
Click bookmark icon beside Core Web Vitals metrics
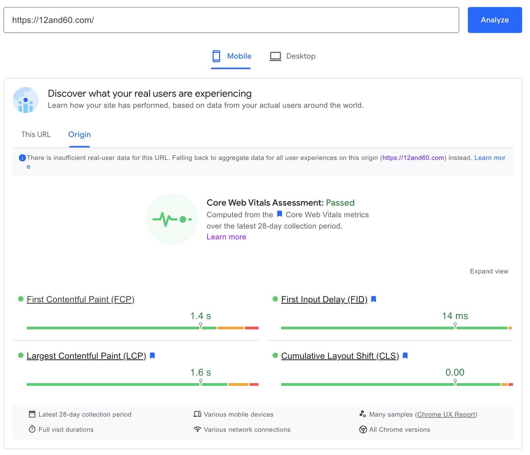click(x=280, y=214)
